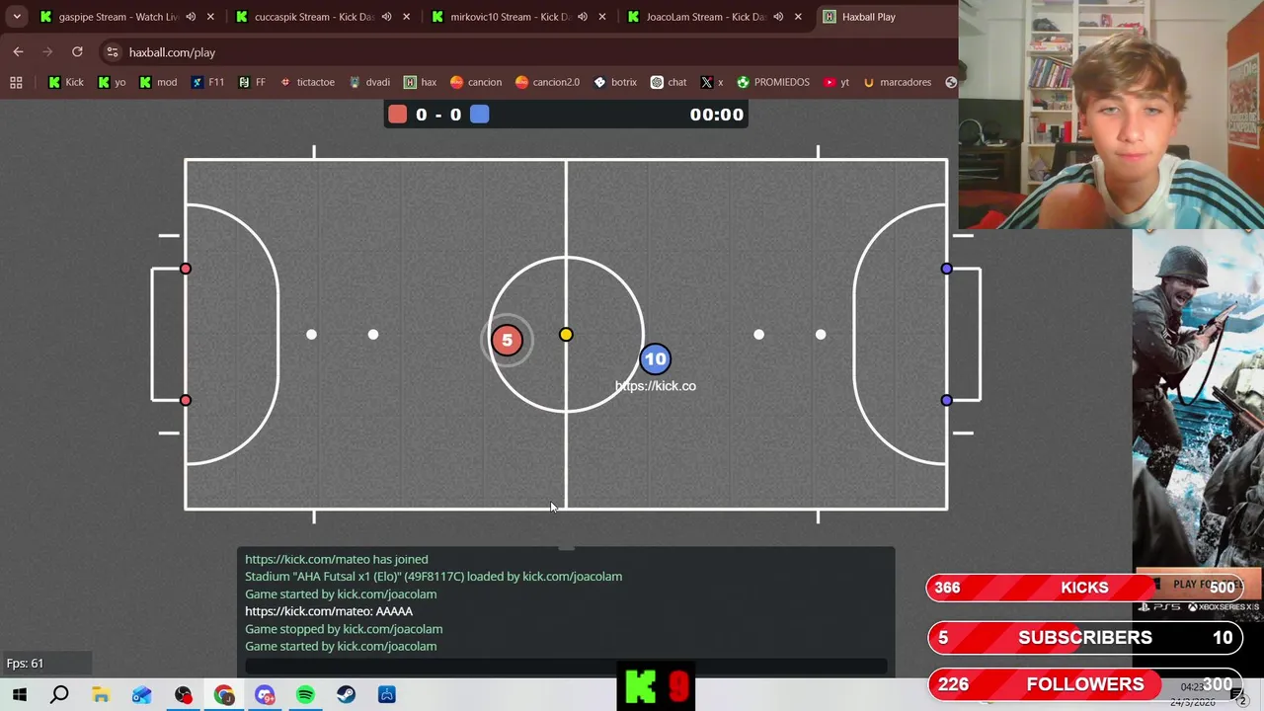The image size is (1264, 711).
Task: Open the PROMIEDOS bookmark
Action: (772, 82)
